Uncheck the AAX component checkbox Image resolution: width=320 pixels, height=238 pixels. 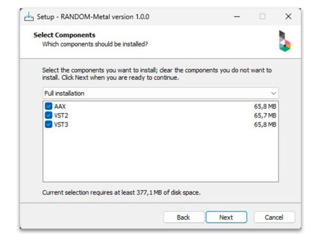49,106
